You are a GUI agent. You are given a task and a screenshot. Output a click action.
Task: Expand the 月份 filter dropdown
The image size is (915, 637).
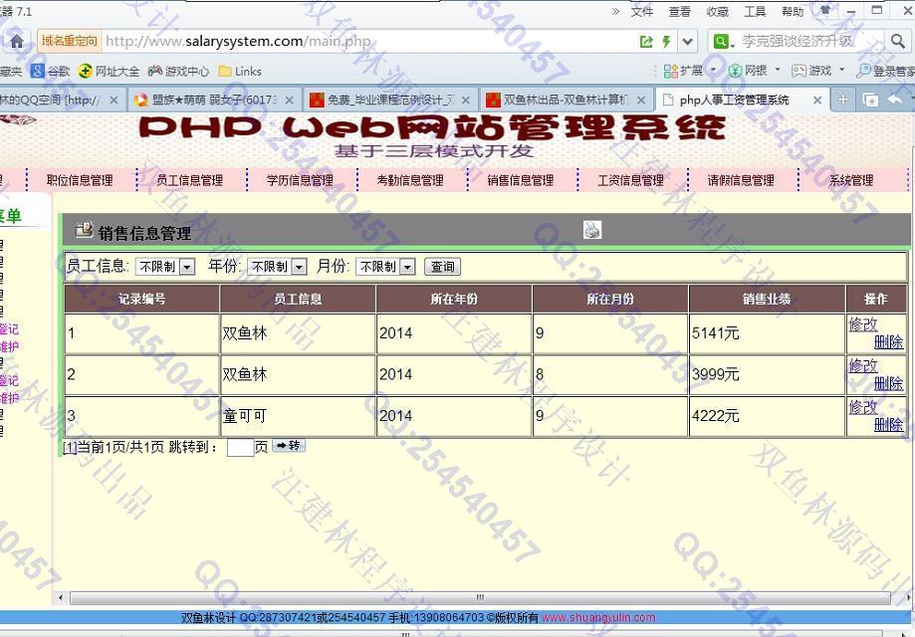385,267
